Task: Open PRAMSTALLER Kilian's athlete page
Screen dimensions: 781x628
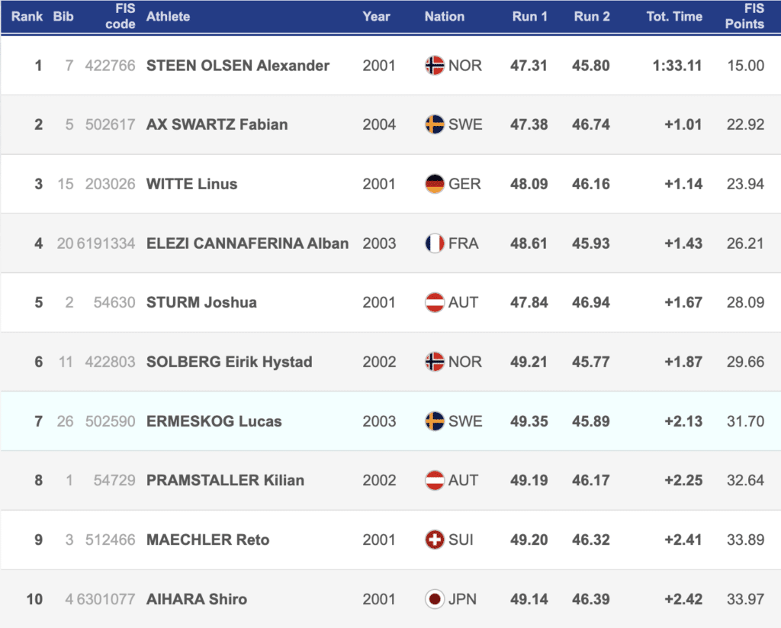Action: 225,481
